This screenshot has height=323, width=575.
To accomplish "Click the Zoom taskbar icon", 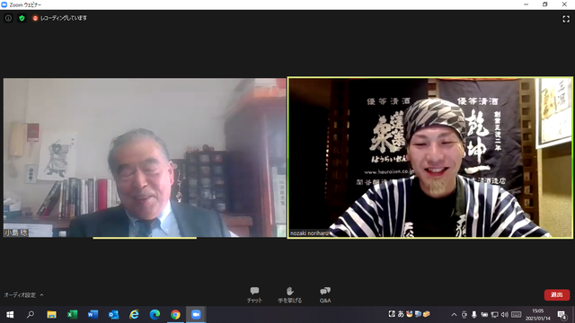I will pyautogui.click(x=196, y=315).
